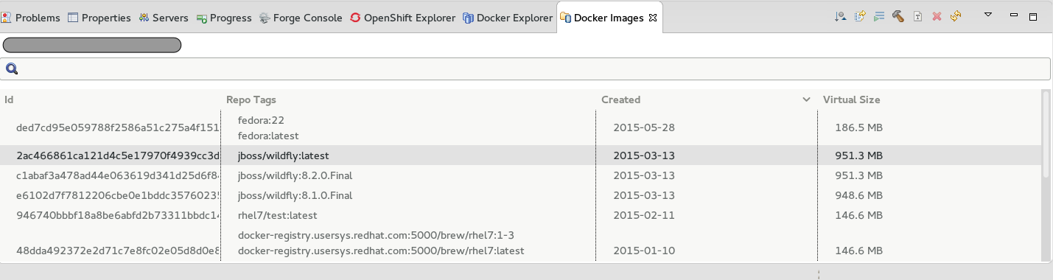
Task: Open the view menu triangle dropdown
Action: pos(989,15)
